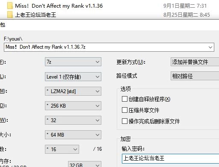Click folder icon of 上老王论坛当老王
The width and height of the screenshot is (219, 167).
coord(10,15)
